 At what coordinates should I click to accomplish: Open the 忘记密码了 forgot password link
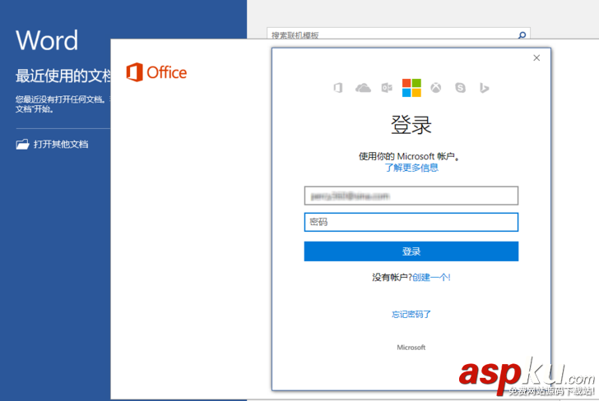411,314
